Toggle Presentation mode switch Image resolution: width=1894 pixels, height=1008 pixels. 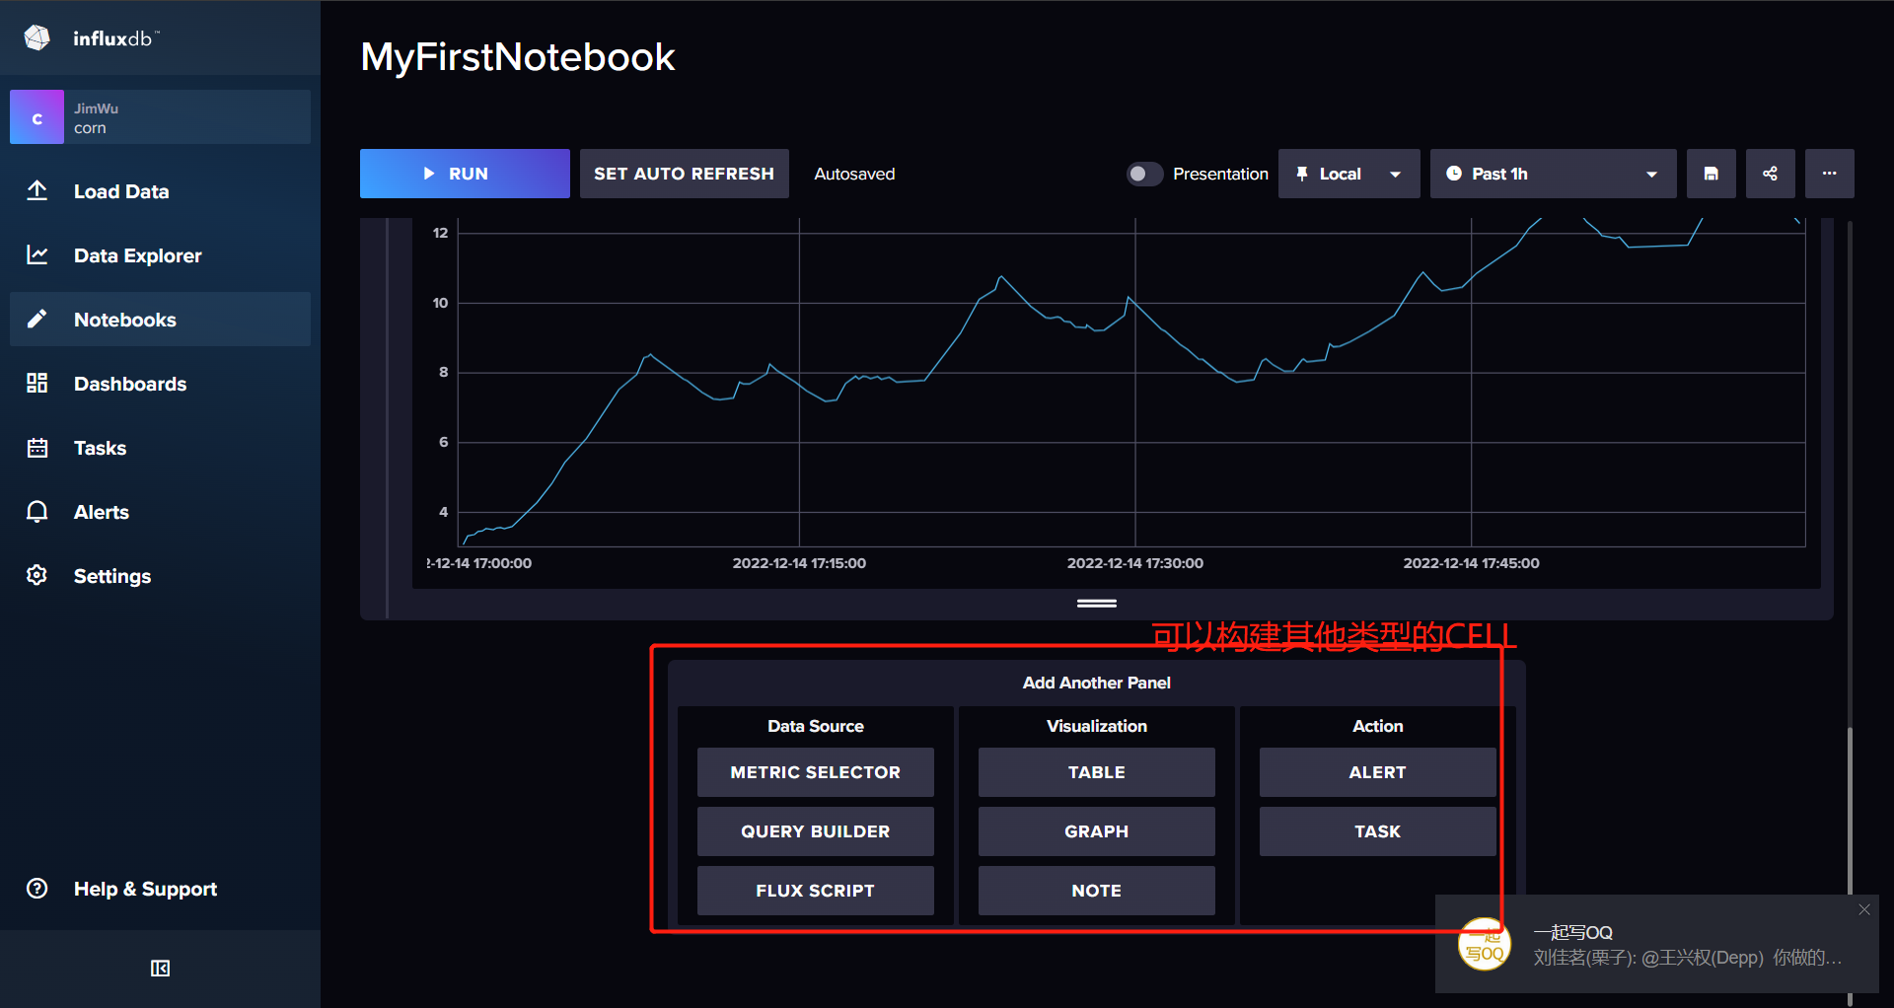pos(1144,174)
